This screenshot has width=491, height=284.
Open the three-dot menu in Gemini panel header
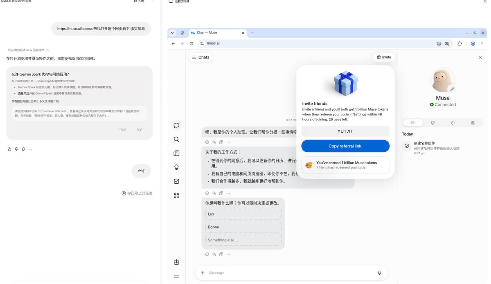point(153,1)
